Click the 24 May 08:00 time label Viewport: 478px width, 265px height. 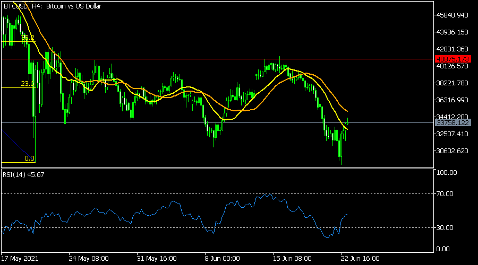click(89, 259)
